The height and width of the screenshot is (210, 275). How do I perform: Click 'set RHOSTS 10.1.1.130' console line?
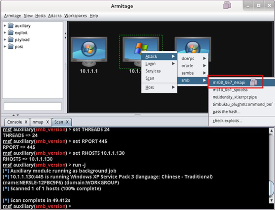(x=99, y=153)
